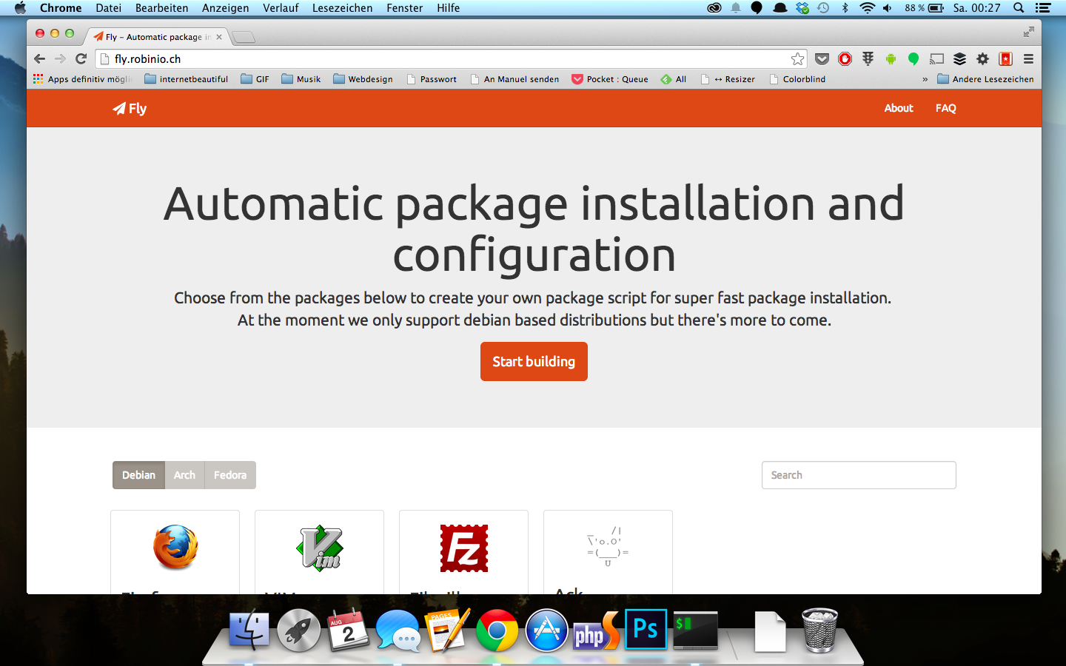Switch distribution to Debian
Image resolution: width=1066 pixels, height=666 pixels.
coord(138,475)
